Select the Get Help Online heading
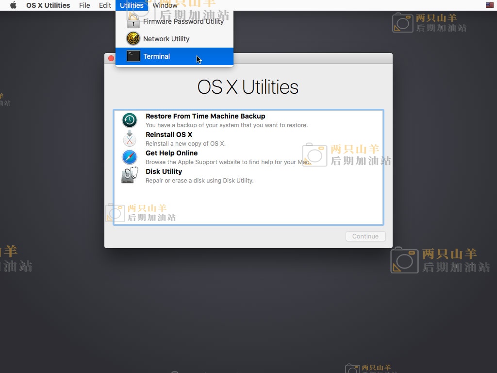 pos(171,153)
